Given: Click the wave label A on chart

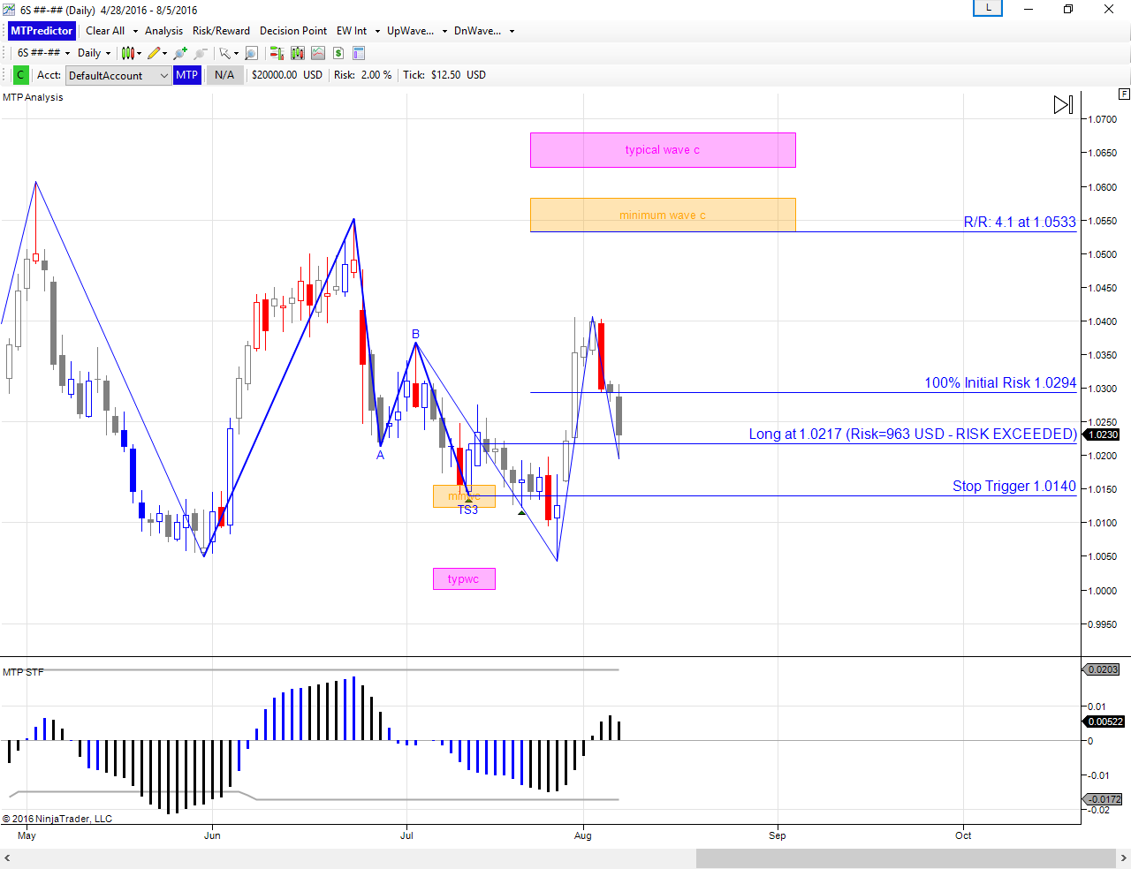Looking at the screenshot, I should [x=380, y=455].
